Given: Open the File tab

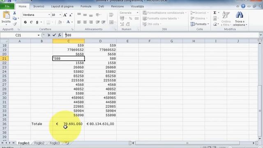Looking at the screenshot, I should (7, 7).
